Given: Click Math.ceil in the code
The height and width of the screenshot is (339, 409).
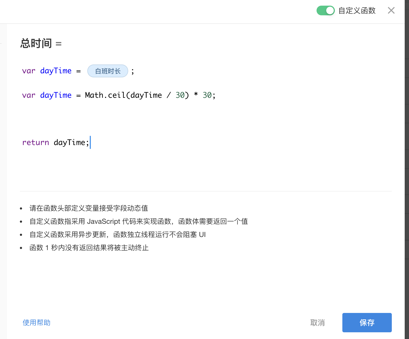Looking at the screenshot, I should (105, 95).
